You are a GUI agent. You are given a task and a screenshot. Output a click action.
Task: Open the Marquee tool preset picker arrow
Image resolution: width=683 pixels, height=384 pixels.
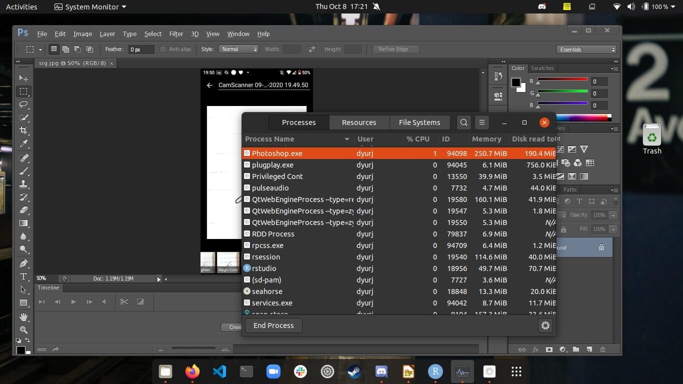click(41, 49)
